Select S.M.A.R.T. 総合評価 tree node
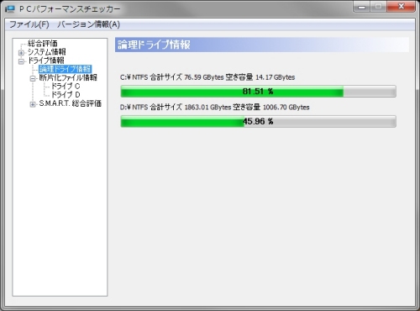The width and height of the screenshot is (420, 311). pyautogui.click(x=71, y=103)
